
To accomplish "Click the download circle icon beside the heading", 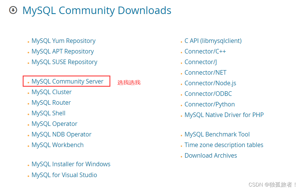I will (13, 10).
